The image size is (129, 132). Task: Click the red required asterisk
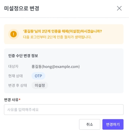pos(19,99)
